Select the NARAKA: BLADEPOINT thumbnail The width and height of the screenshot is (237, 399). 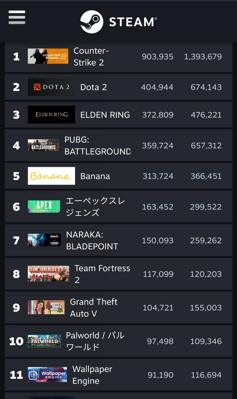point(44,240)
